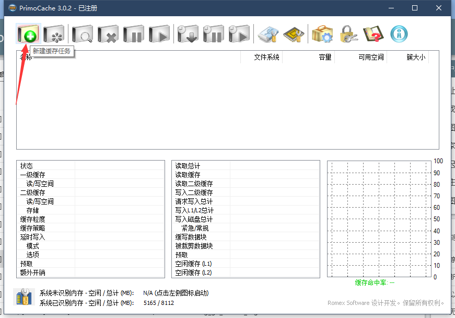455x318 pixels.
Task: Click the Delete cache task X icon
Action: [109, 35]
